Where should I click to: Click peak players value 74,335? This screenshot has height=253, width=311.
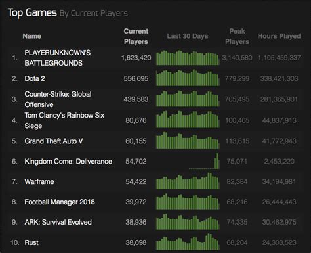click(x=237, y=222)
